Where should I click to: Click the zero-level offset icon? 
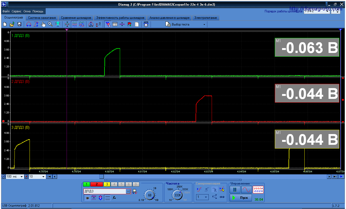pyautogui.click(x=98, y=24)
